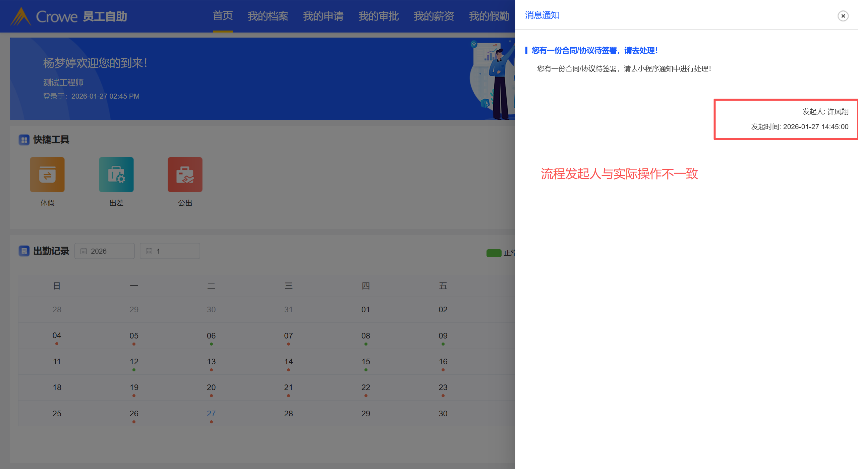858x469 pixels.
Task: Click the 快捷工具 section grid icon
Action: (x=24, y=140)
